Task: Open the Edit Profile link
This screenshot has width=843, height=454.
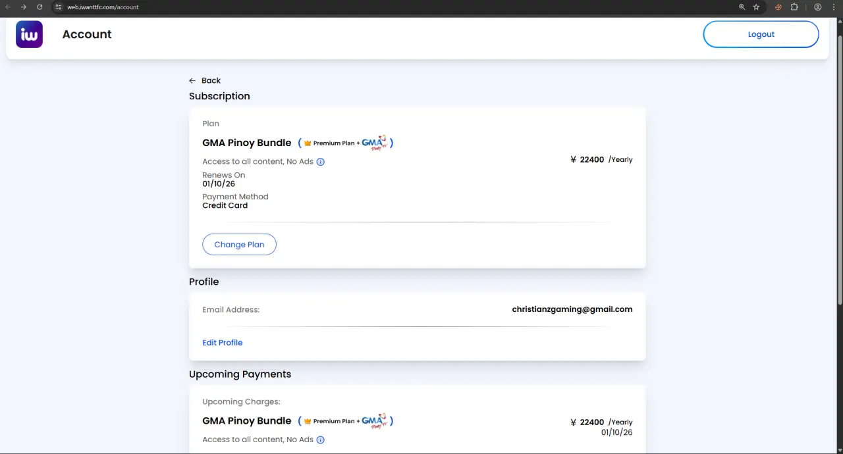Action: coord(223,343)
